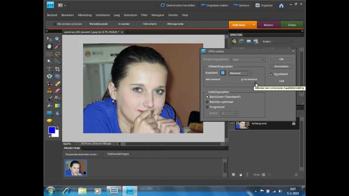
Task: Show Photo Effects in Effecten panel
Action: point(249,41)
